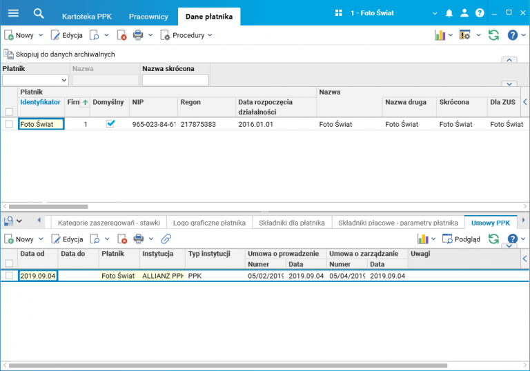Image resolution: width=530 pixels, height=371 pixels.
Task: Tick the checkbox for the 2019.09.04 agreement row
Action: tap(9, 276)
